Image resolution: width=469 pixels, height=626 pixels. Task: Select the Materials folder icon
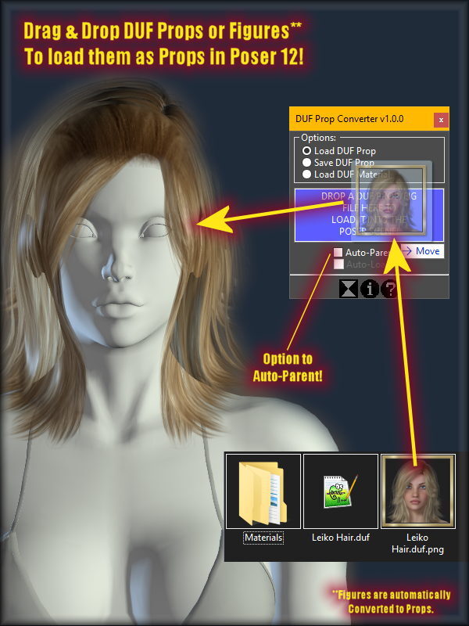click(x=263, y=491)
